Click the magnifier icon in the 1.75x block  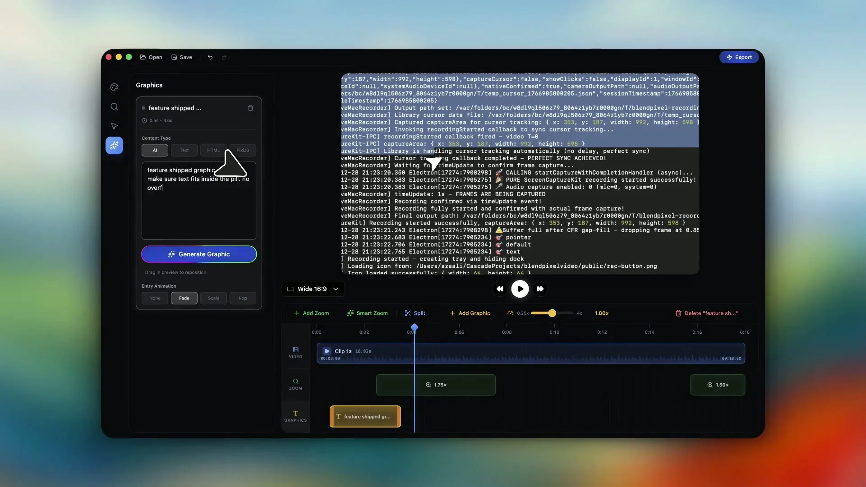click(x=428, y=385)
